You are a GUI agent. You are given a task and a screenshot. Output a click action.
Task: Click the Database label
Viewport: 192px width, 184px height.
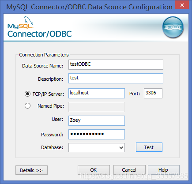pyautogui.click(x=52, y=147)
